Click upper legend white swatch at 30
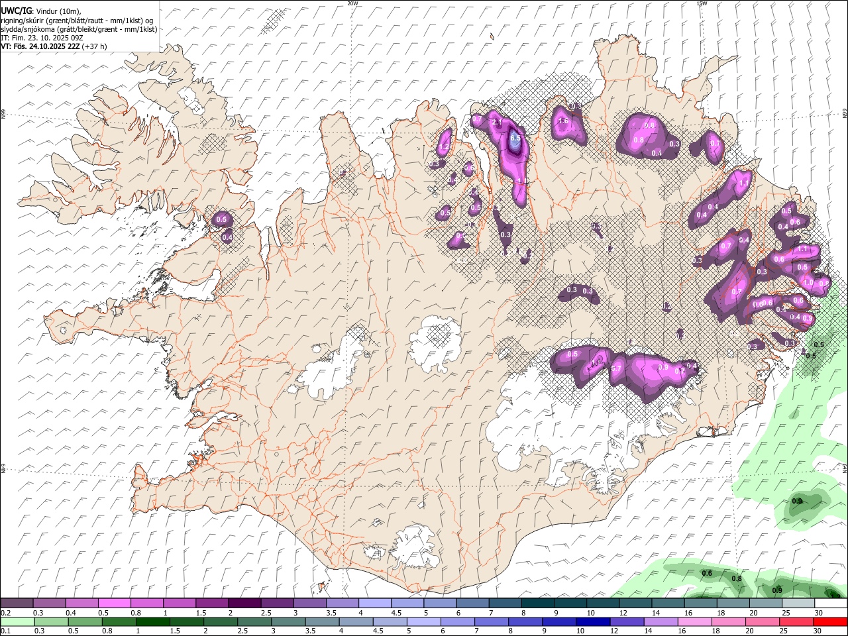848x636 pixels. coord(831,604)
